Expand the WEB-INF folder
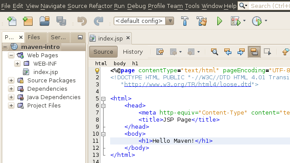The width and height of the screenshot is (290, 163). pyautogui.click(x=17, y=63)
